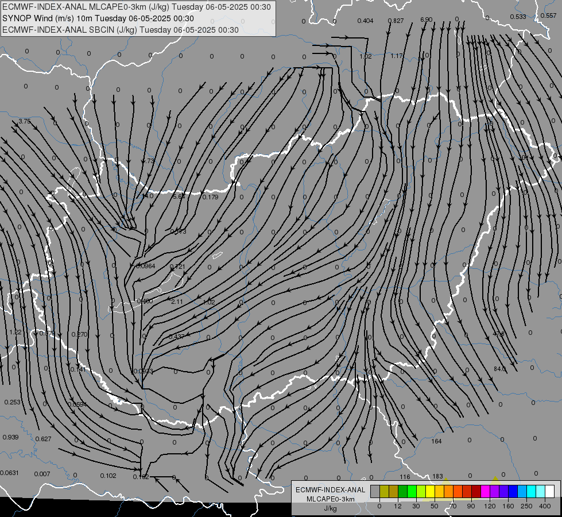Viewport: 562px width, 517px height.
Task: Click the 0.007 map value
Action: pyautogui.click(x=42, y=474)
